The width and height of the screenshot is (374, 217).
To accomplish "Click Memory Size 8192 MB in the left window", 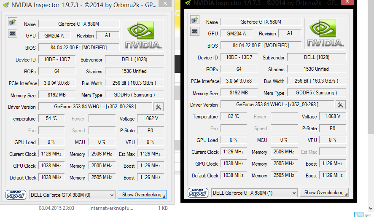I will 57,95.
